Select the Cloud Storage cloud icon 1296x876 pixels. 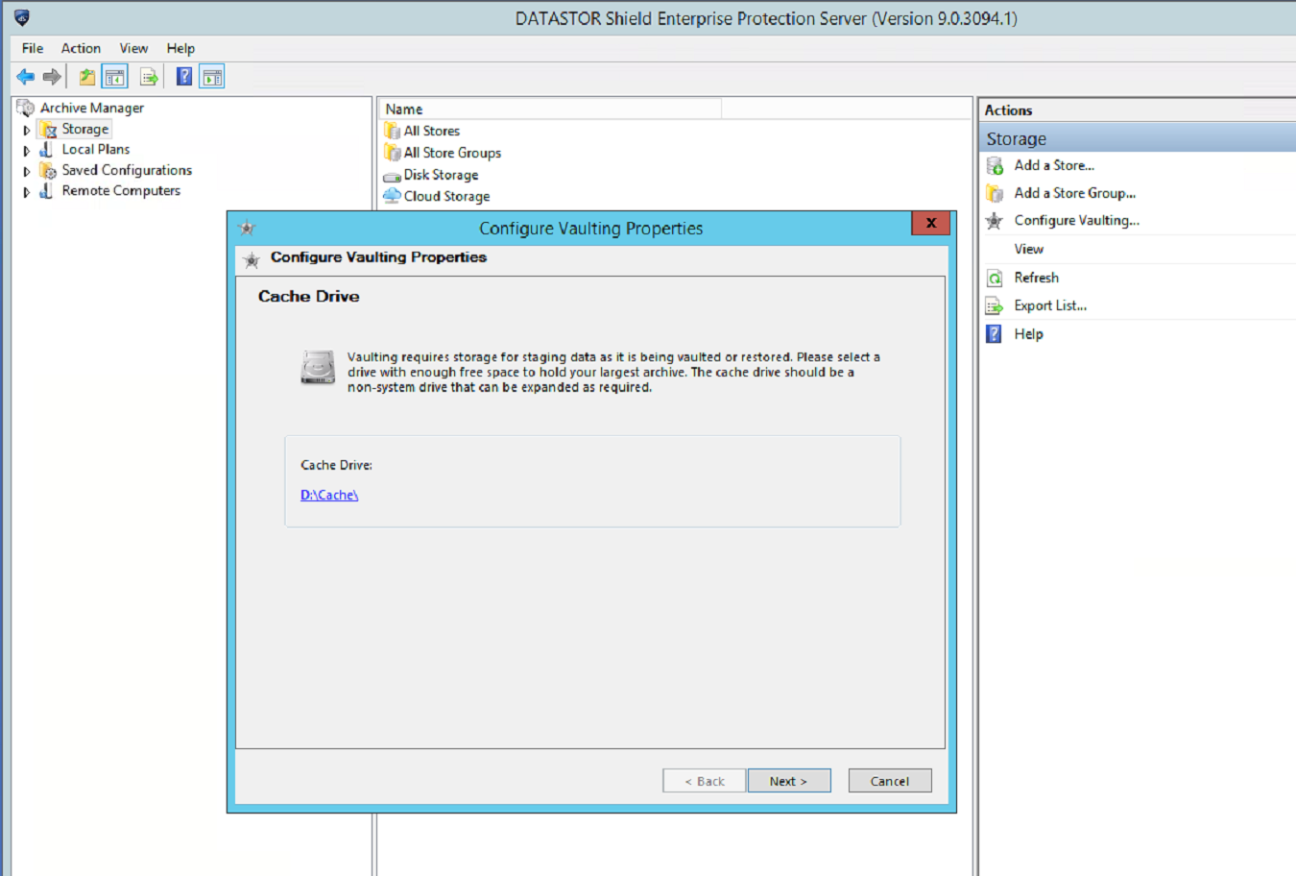click(392, 196)
